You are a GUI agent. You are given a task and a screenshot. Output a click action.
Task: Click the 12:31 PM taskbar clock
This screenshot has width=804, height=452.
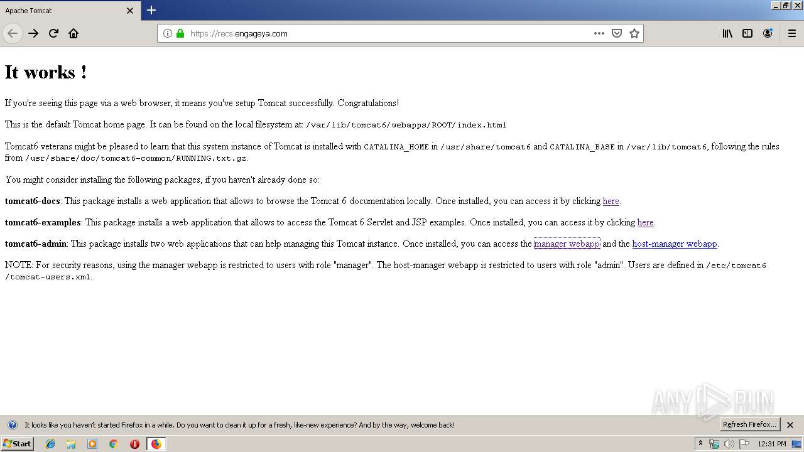point(772,444)
